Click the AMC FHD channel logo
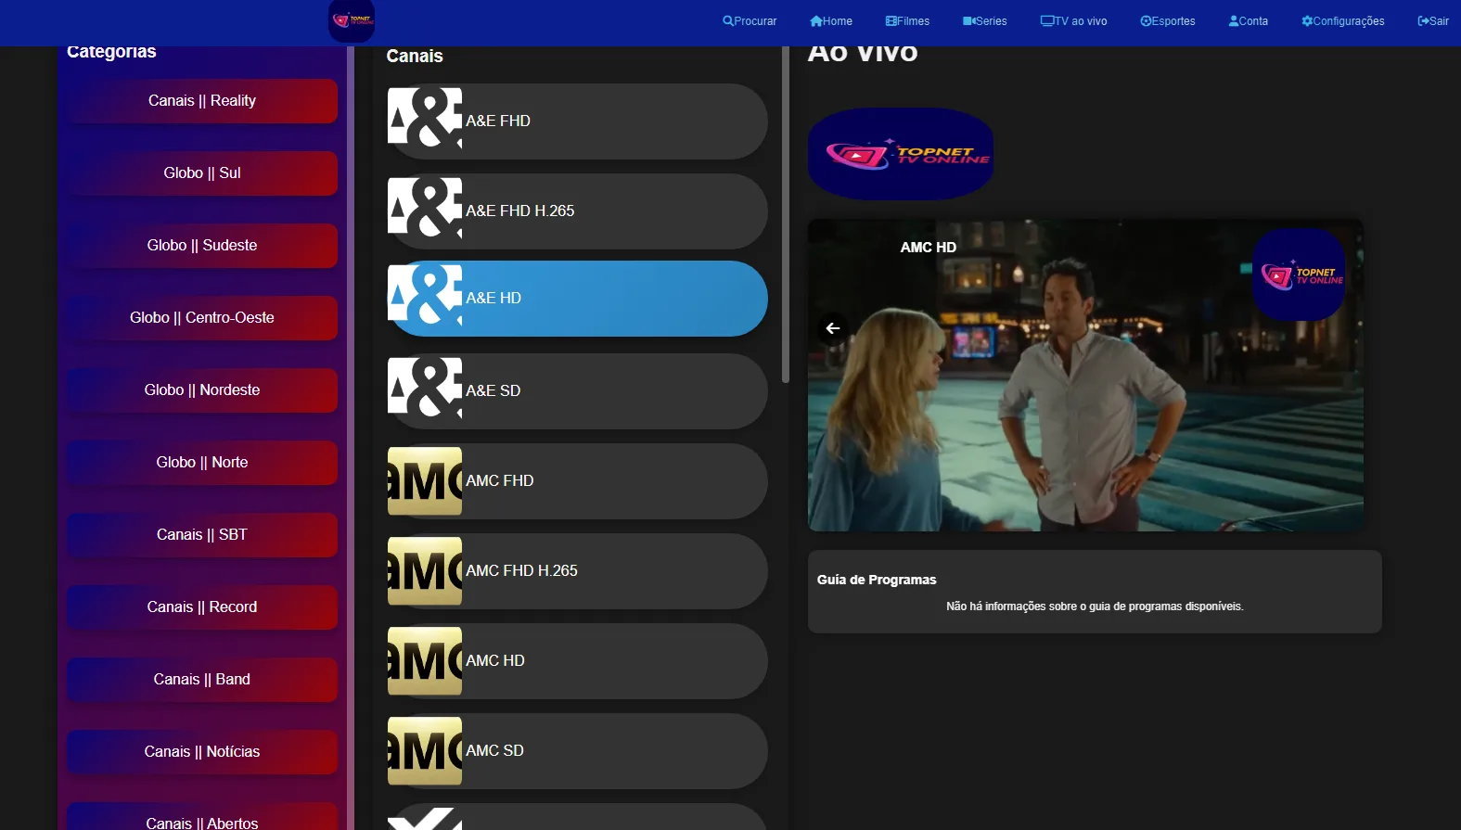 tap(424, 480)
